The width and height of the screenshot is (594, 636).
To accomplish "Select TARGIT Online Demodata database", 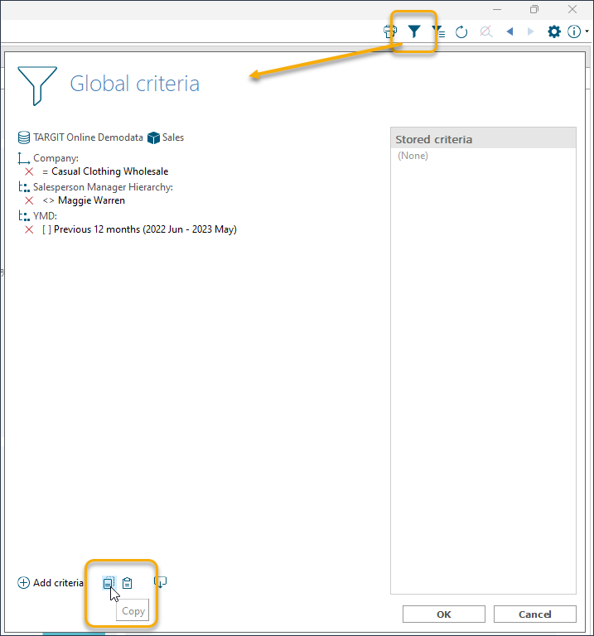I will coord(88,137).
